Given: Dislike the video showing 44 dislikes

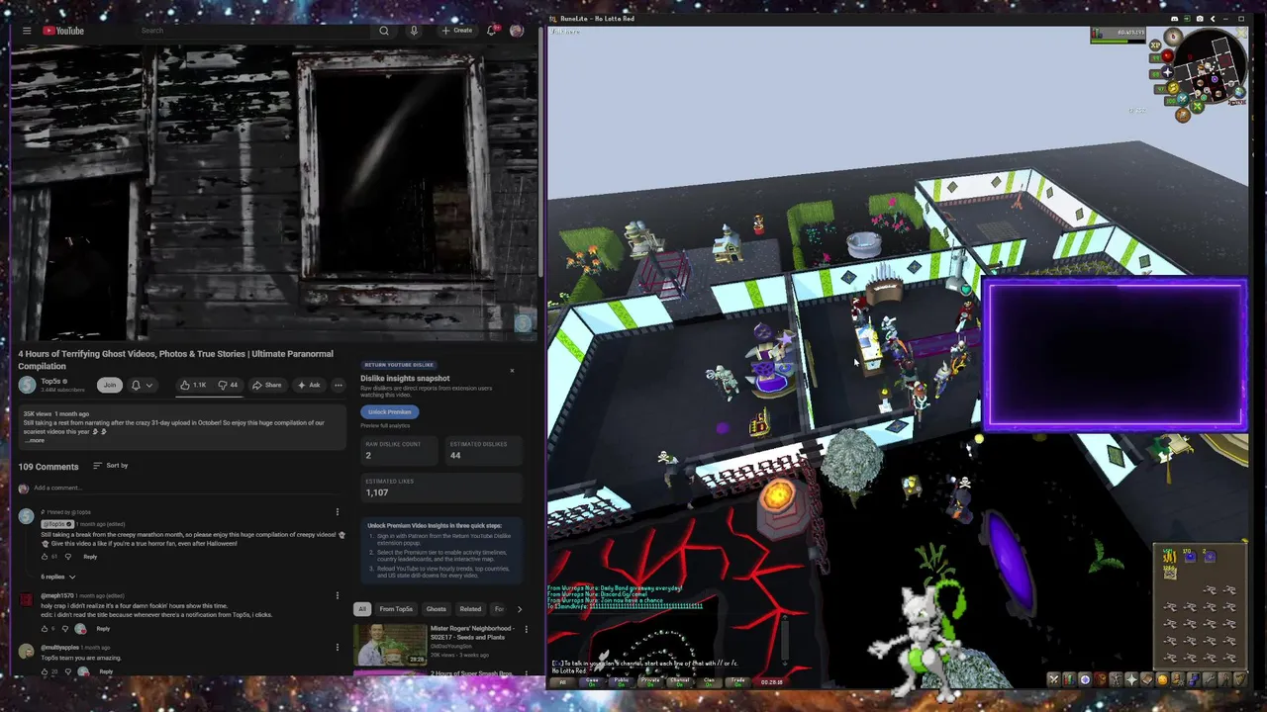Looking at the screenshot, I should tap(229, 385).
